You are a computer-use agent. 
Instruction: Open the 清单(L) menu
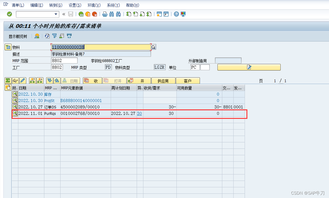(x=18, y=5)
